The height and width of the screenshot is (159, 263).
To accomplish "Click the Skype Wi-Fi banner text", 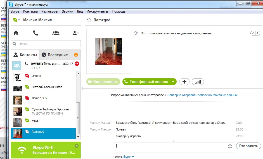I will pos(54,150).
